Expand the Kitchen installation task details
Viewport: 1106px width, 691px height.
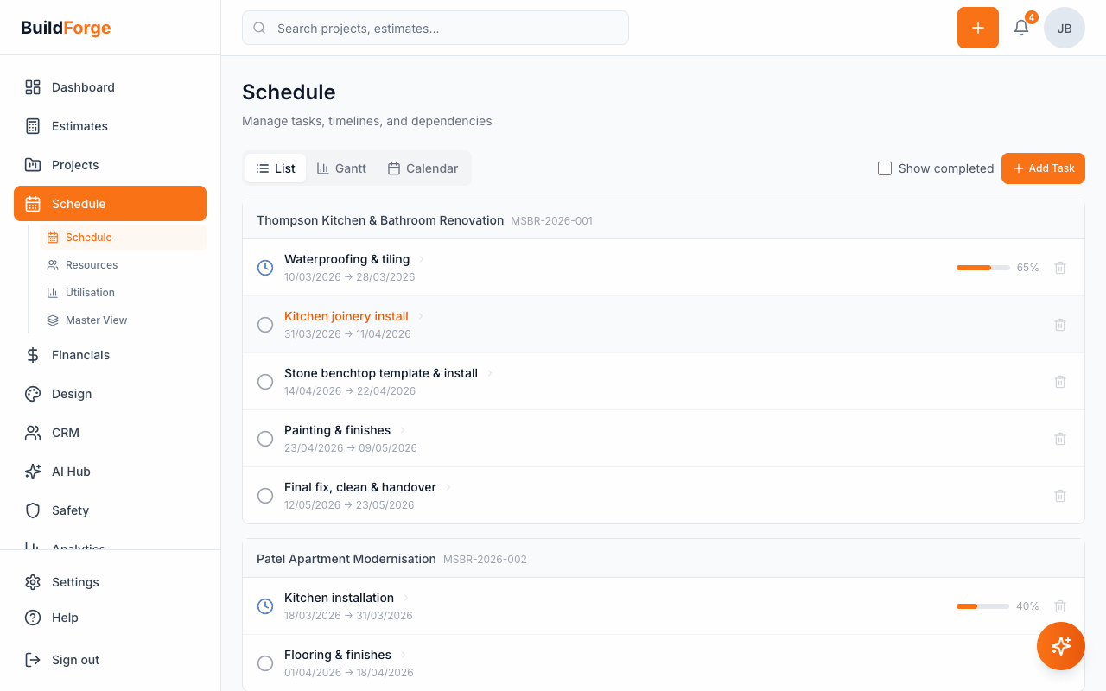(x=406, y=597)
